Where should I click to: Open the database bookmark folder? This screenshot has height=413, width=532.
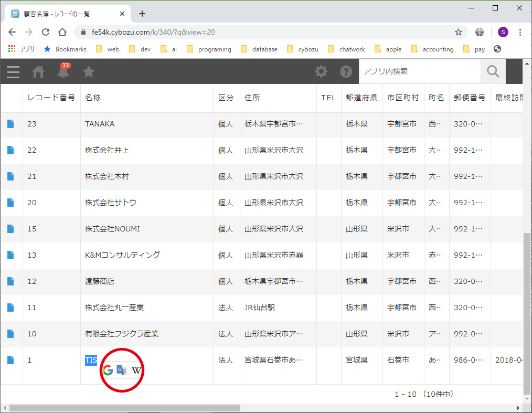(x=259, y=49)
